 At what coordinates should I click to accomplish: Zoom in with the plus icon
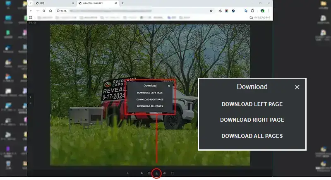[127, 173]
